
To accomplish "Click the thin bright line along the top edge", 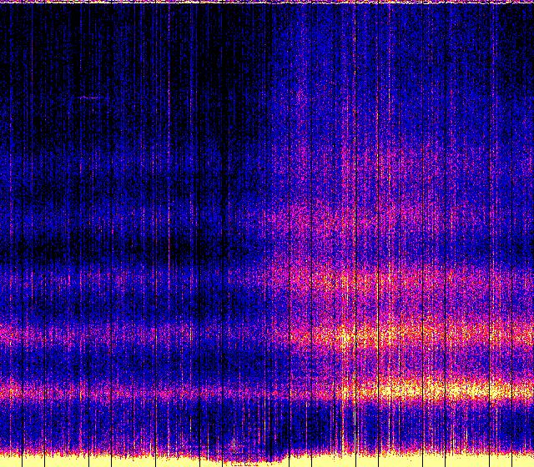I will (267, 2).
